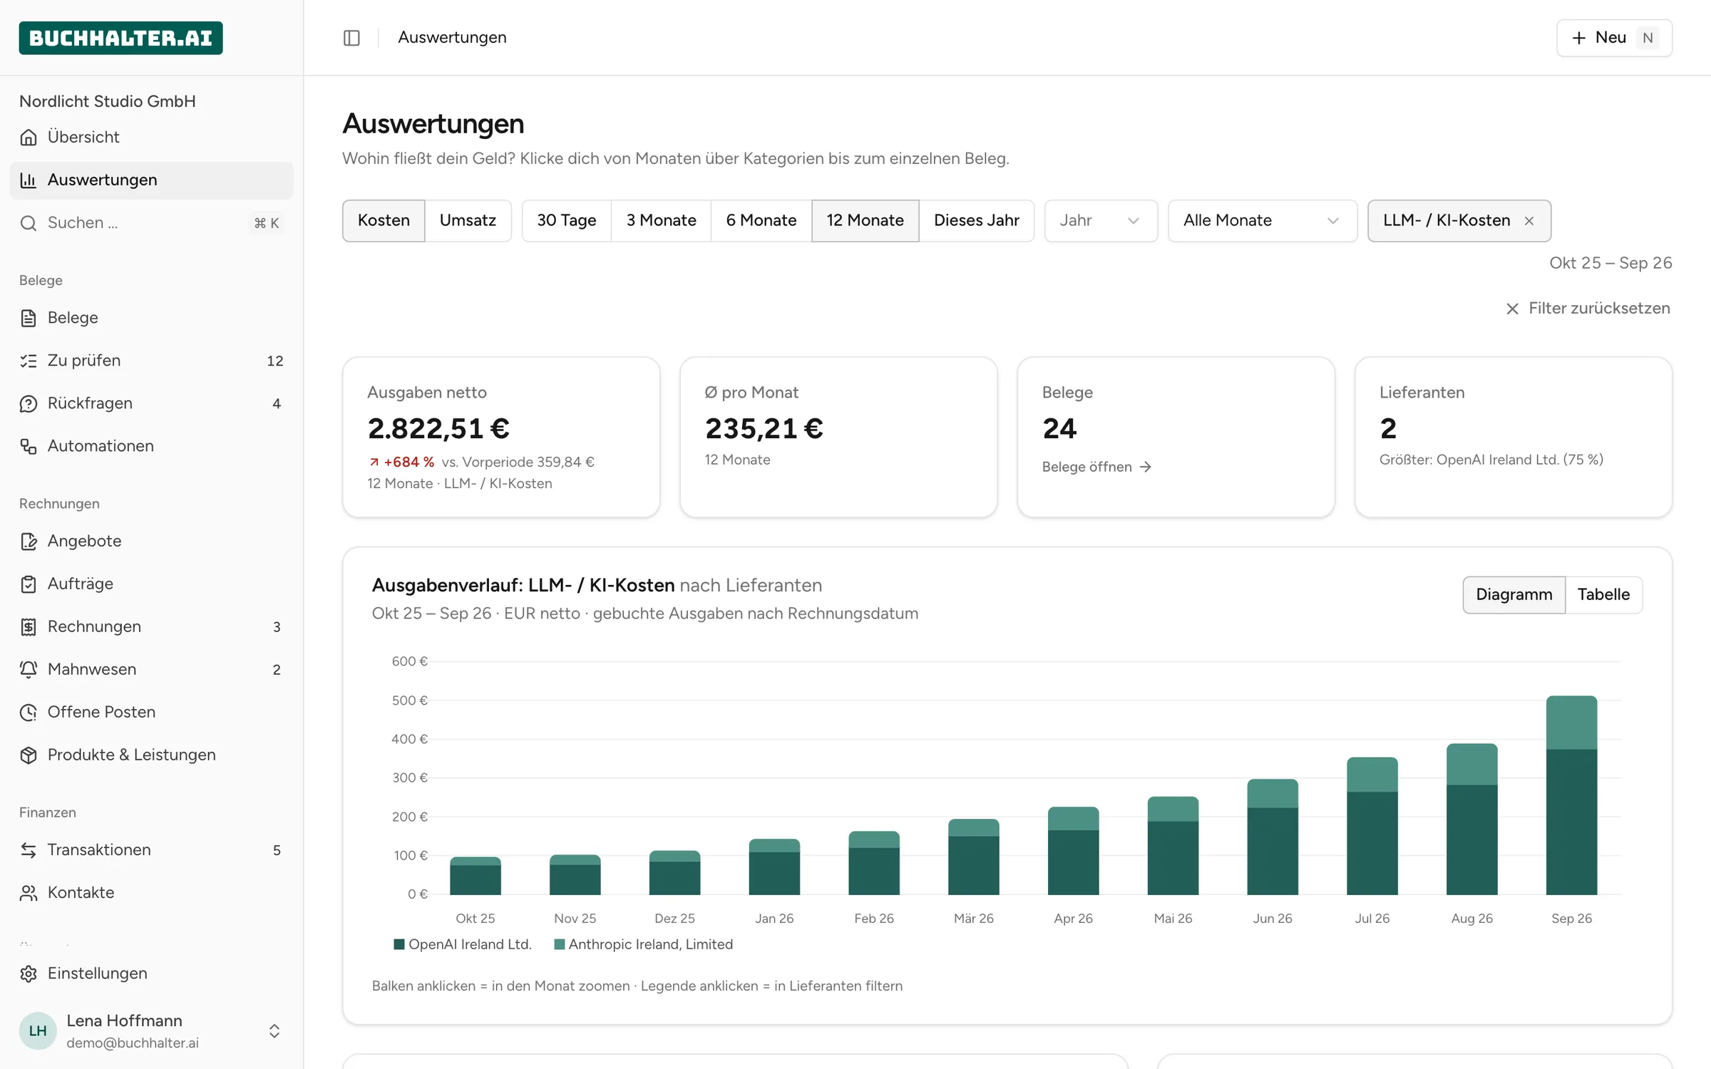This screenshot has width=1711, height=1069.
Task: Click the Auswertungen bar chart icon
Action: (x=29, y=180)
